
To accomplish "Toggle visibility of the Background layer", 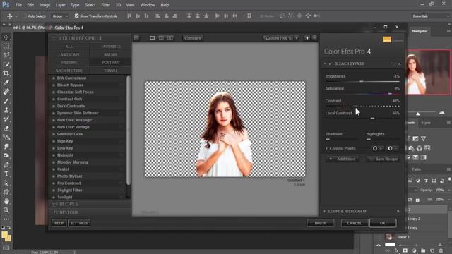I will (x=379, y=245).
